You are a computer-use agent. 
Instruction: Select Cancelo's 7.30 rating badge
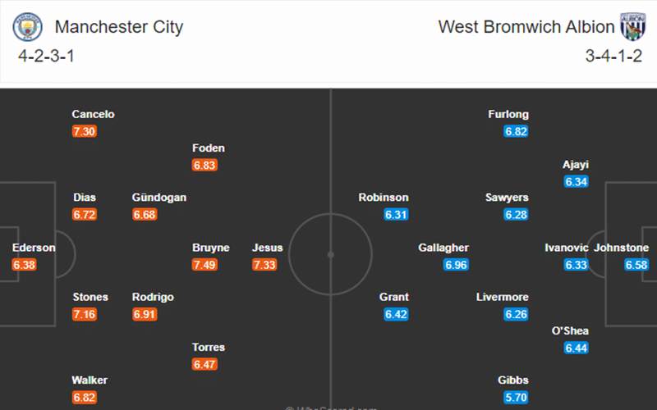point(85,131)
